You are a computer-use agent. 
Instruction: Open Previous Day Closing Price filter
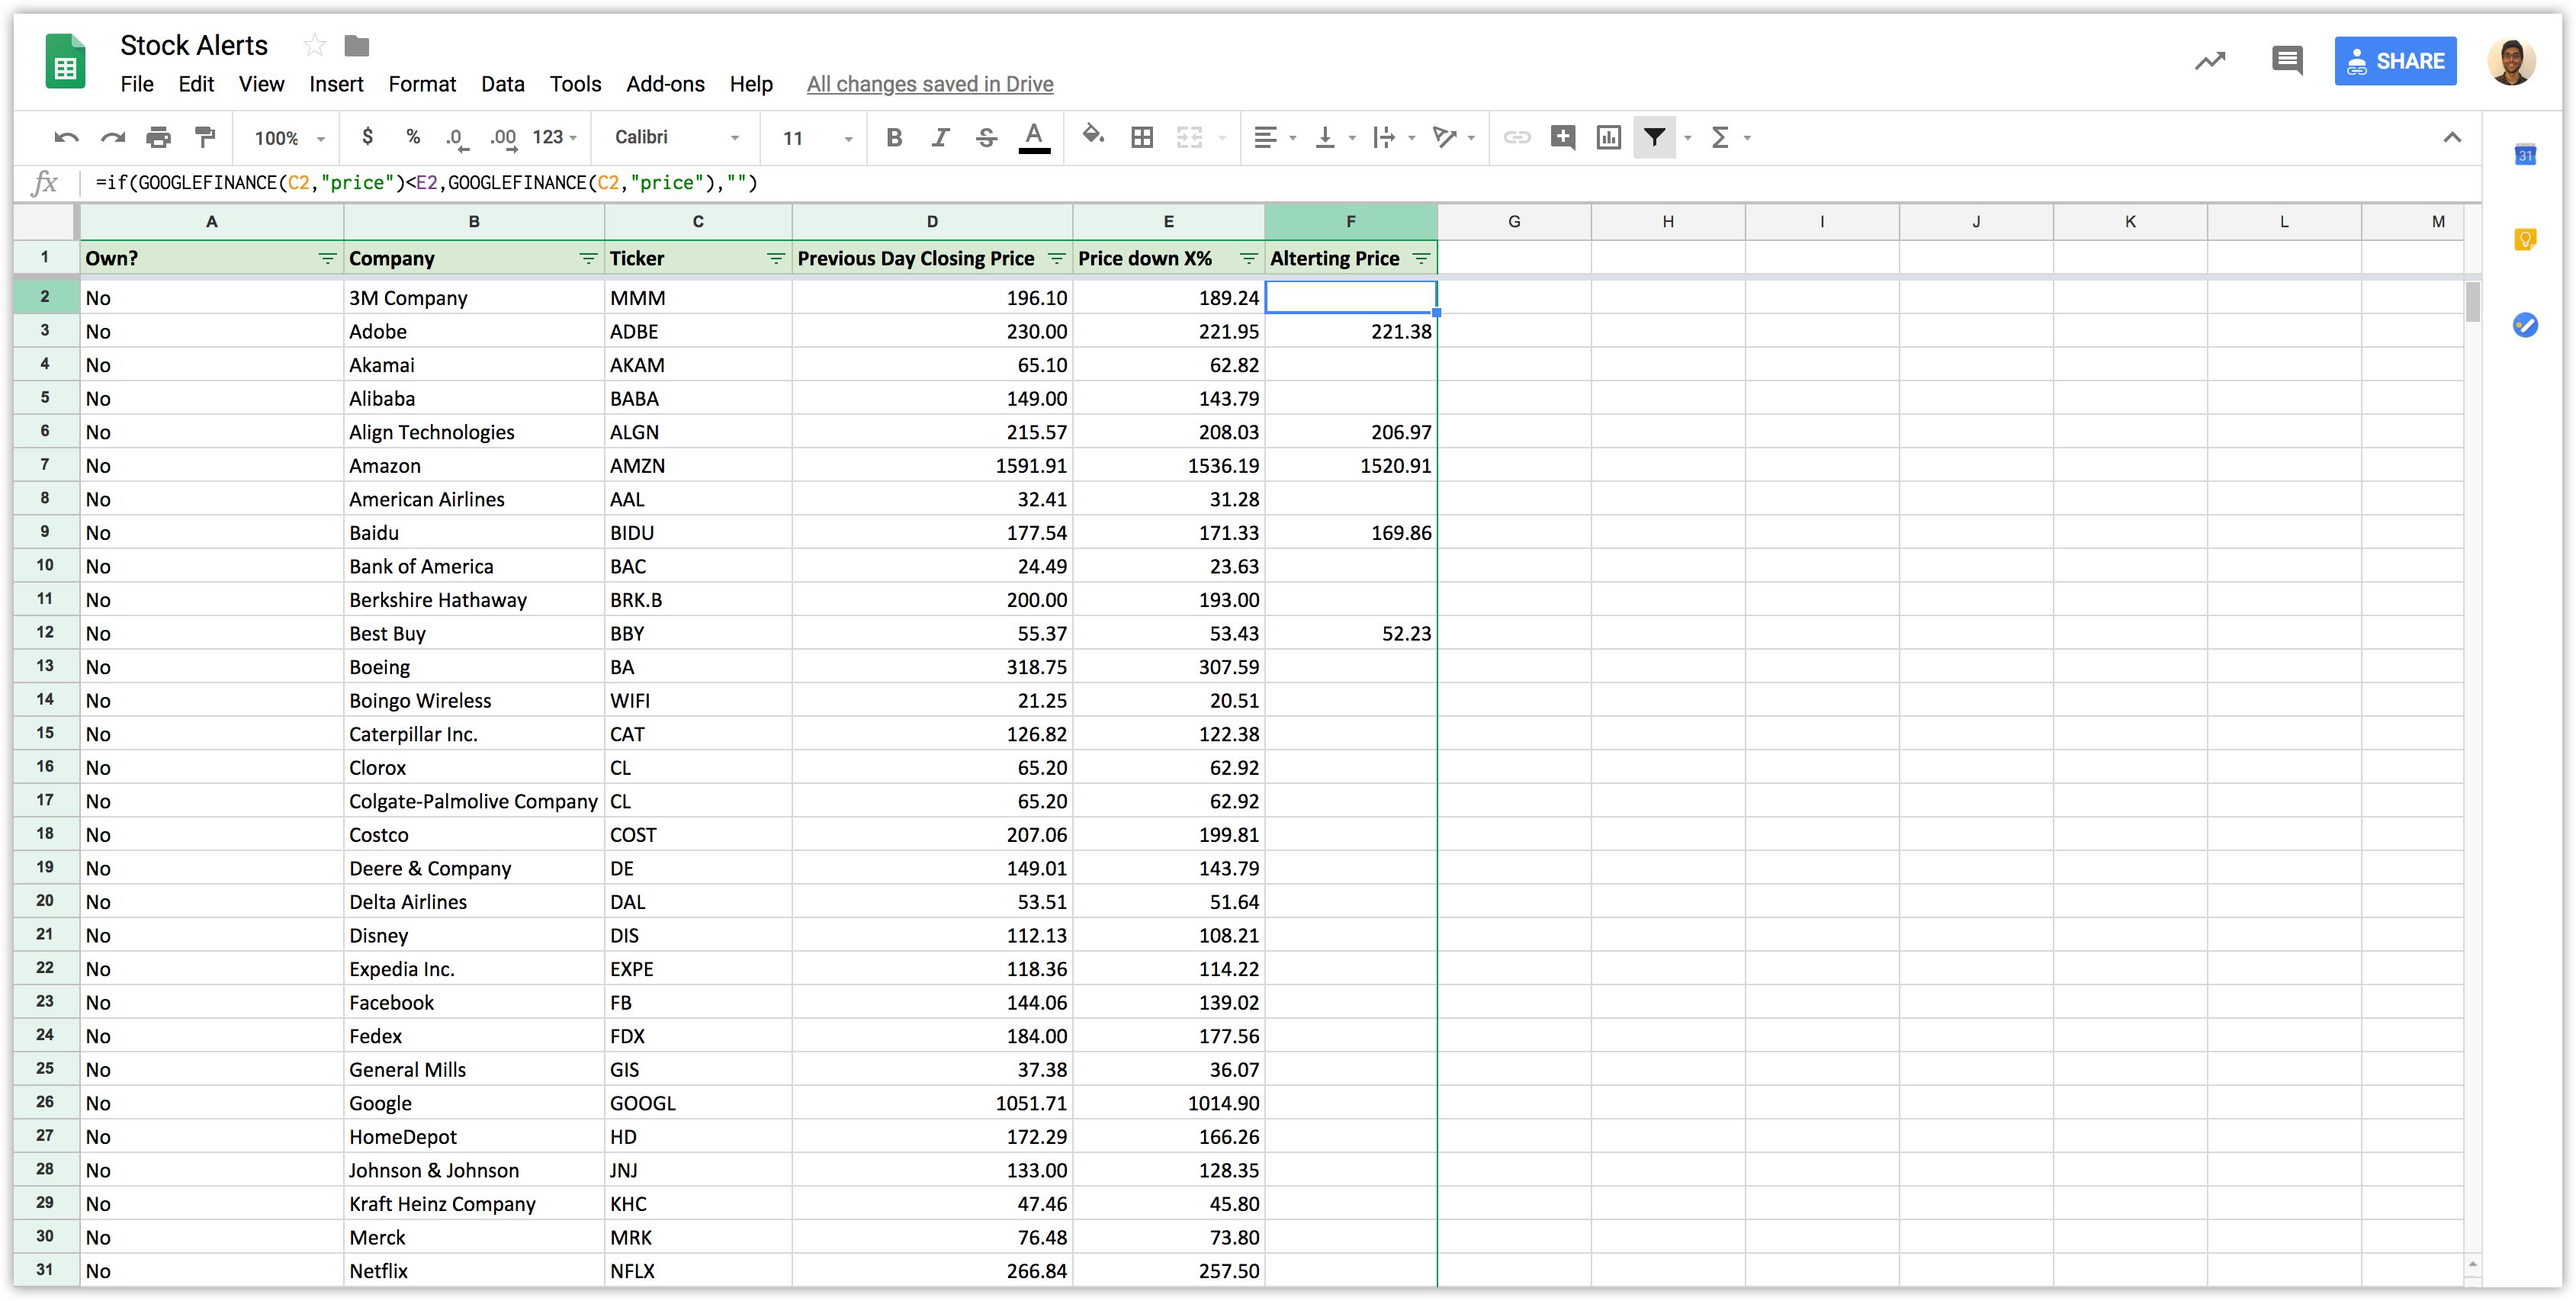tap(1057, 259)
